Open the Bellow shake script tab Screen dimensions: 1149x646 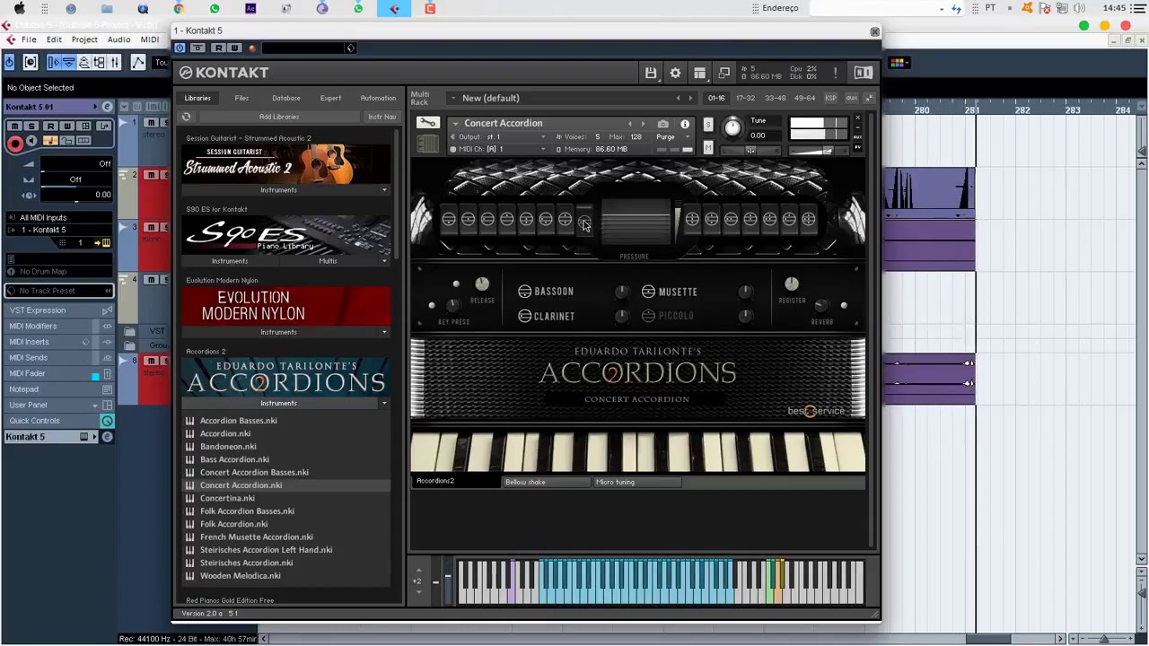click(547, 482)
